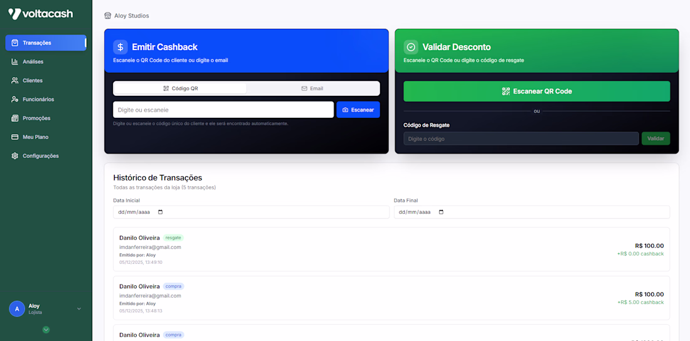The height and width of the screenshot is (341, 690).
Task: Click the compra badge at 13:48:13
Action: [173, 286]
